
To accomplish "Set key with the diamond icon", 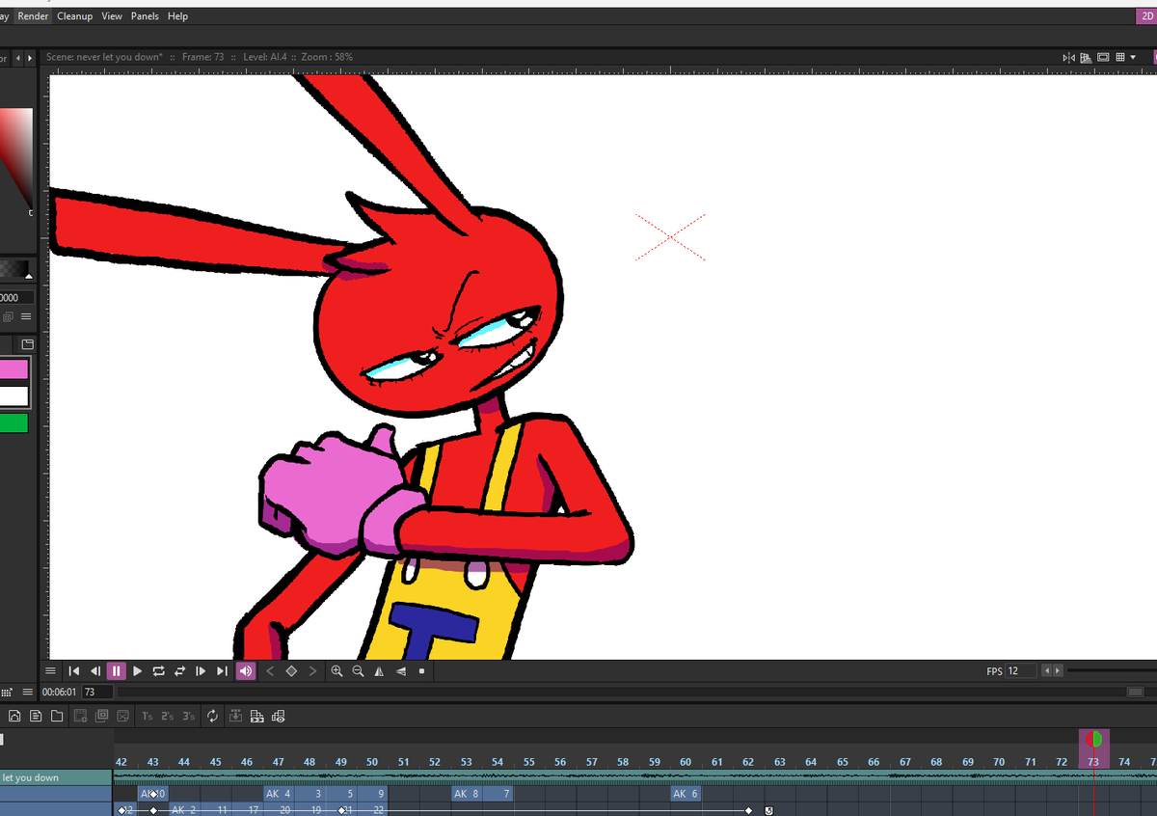I will [291, 671].
